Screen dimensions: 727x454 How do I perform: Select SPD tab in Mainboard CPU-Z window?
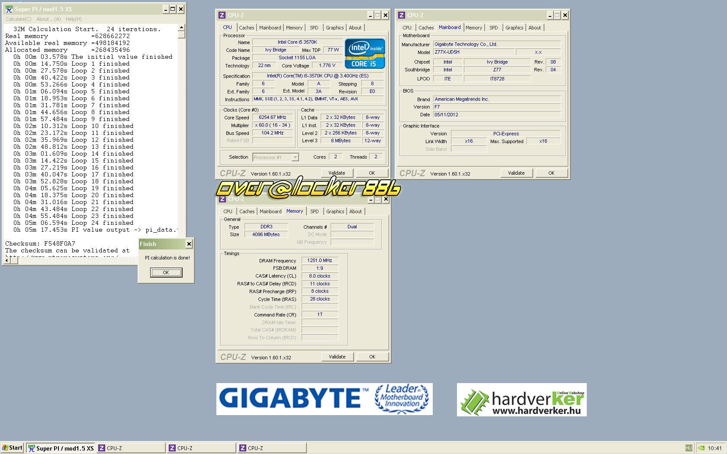point(494,28)
